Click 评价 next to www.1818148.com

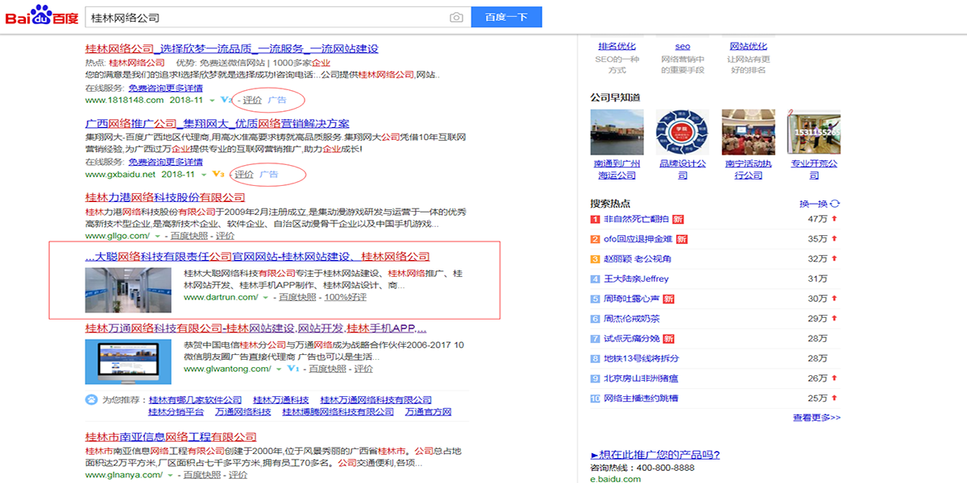252,101
